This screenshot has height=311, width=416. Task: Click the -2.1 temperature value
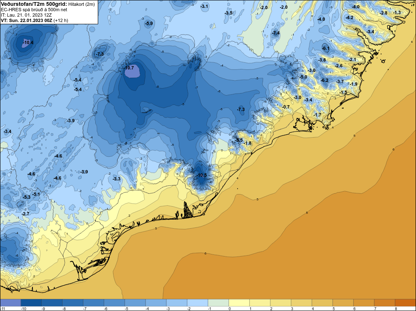point(352,59)
